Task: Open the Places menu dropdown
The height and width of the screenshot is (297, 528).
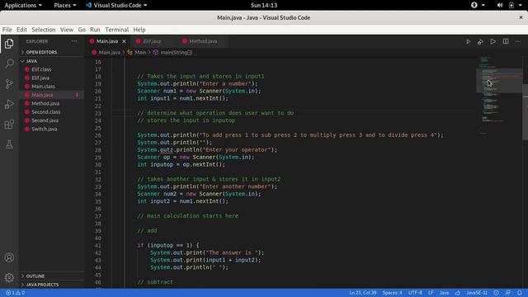Action: point(65,5)
